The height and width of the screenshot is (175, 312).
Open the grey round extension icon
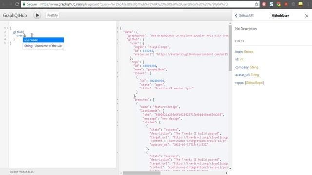[293, 4]
